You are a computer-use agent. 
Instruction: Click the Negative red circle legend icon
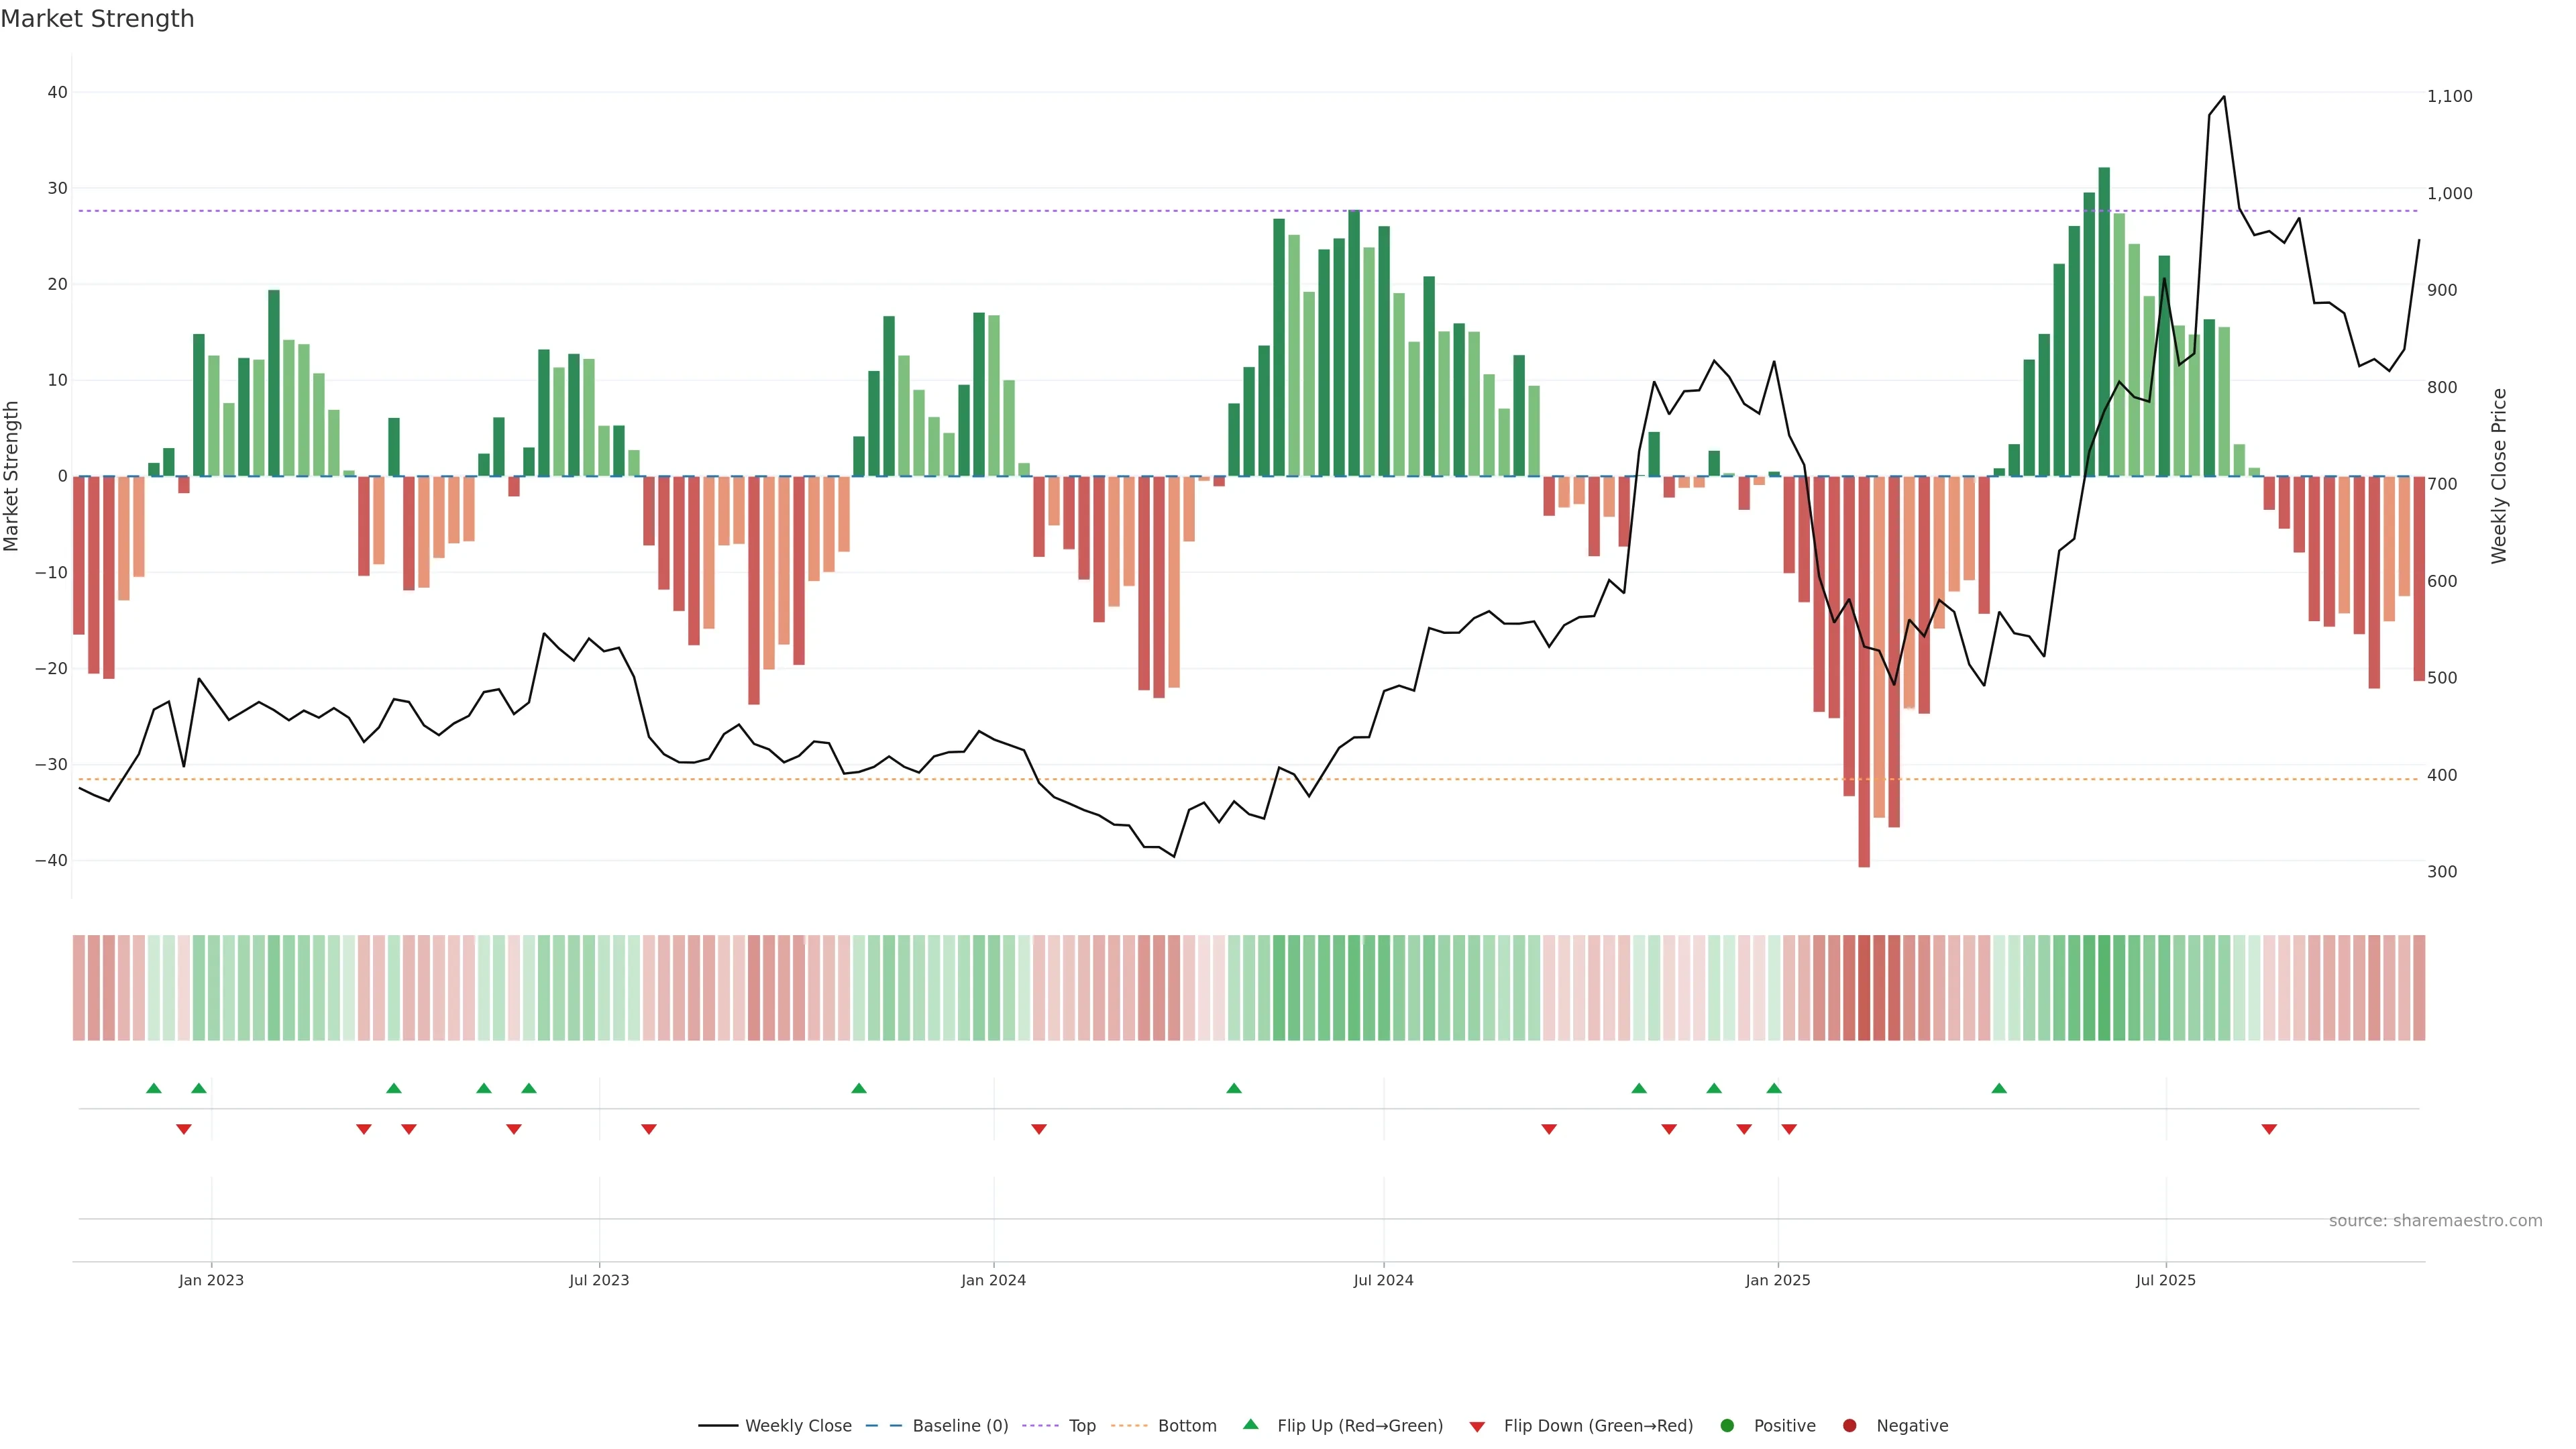(x=1849, y=1426)
